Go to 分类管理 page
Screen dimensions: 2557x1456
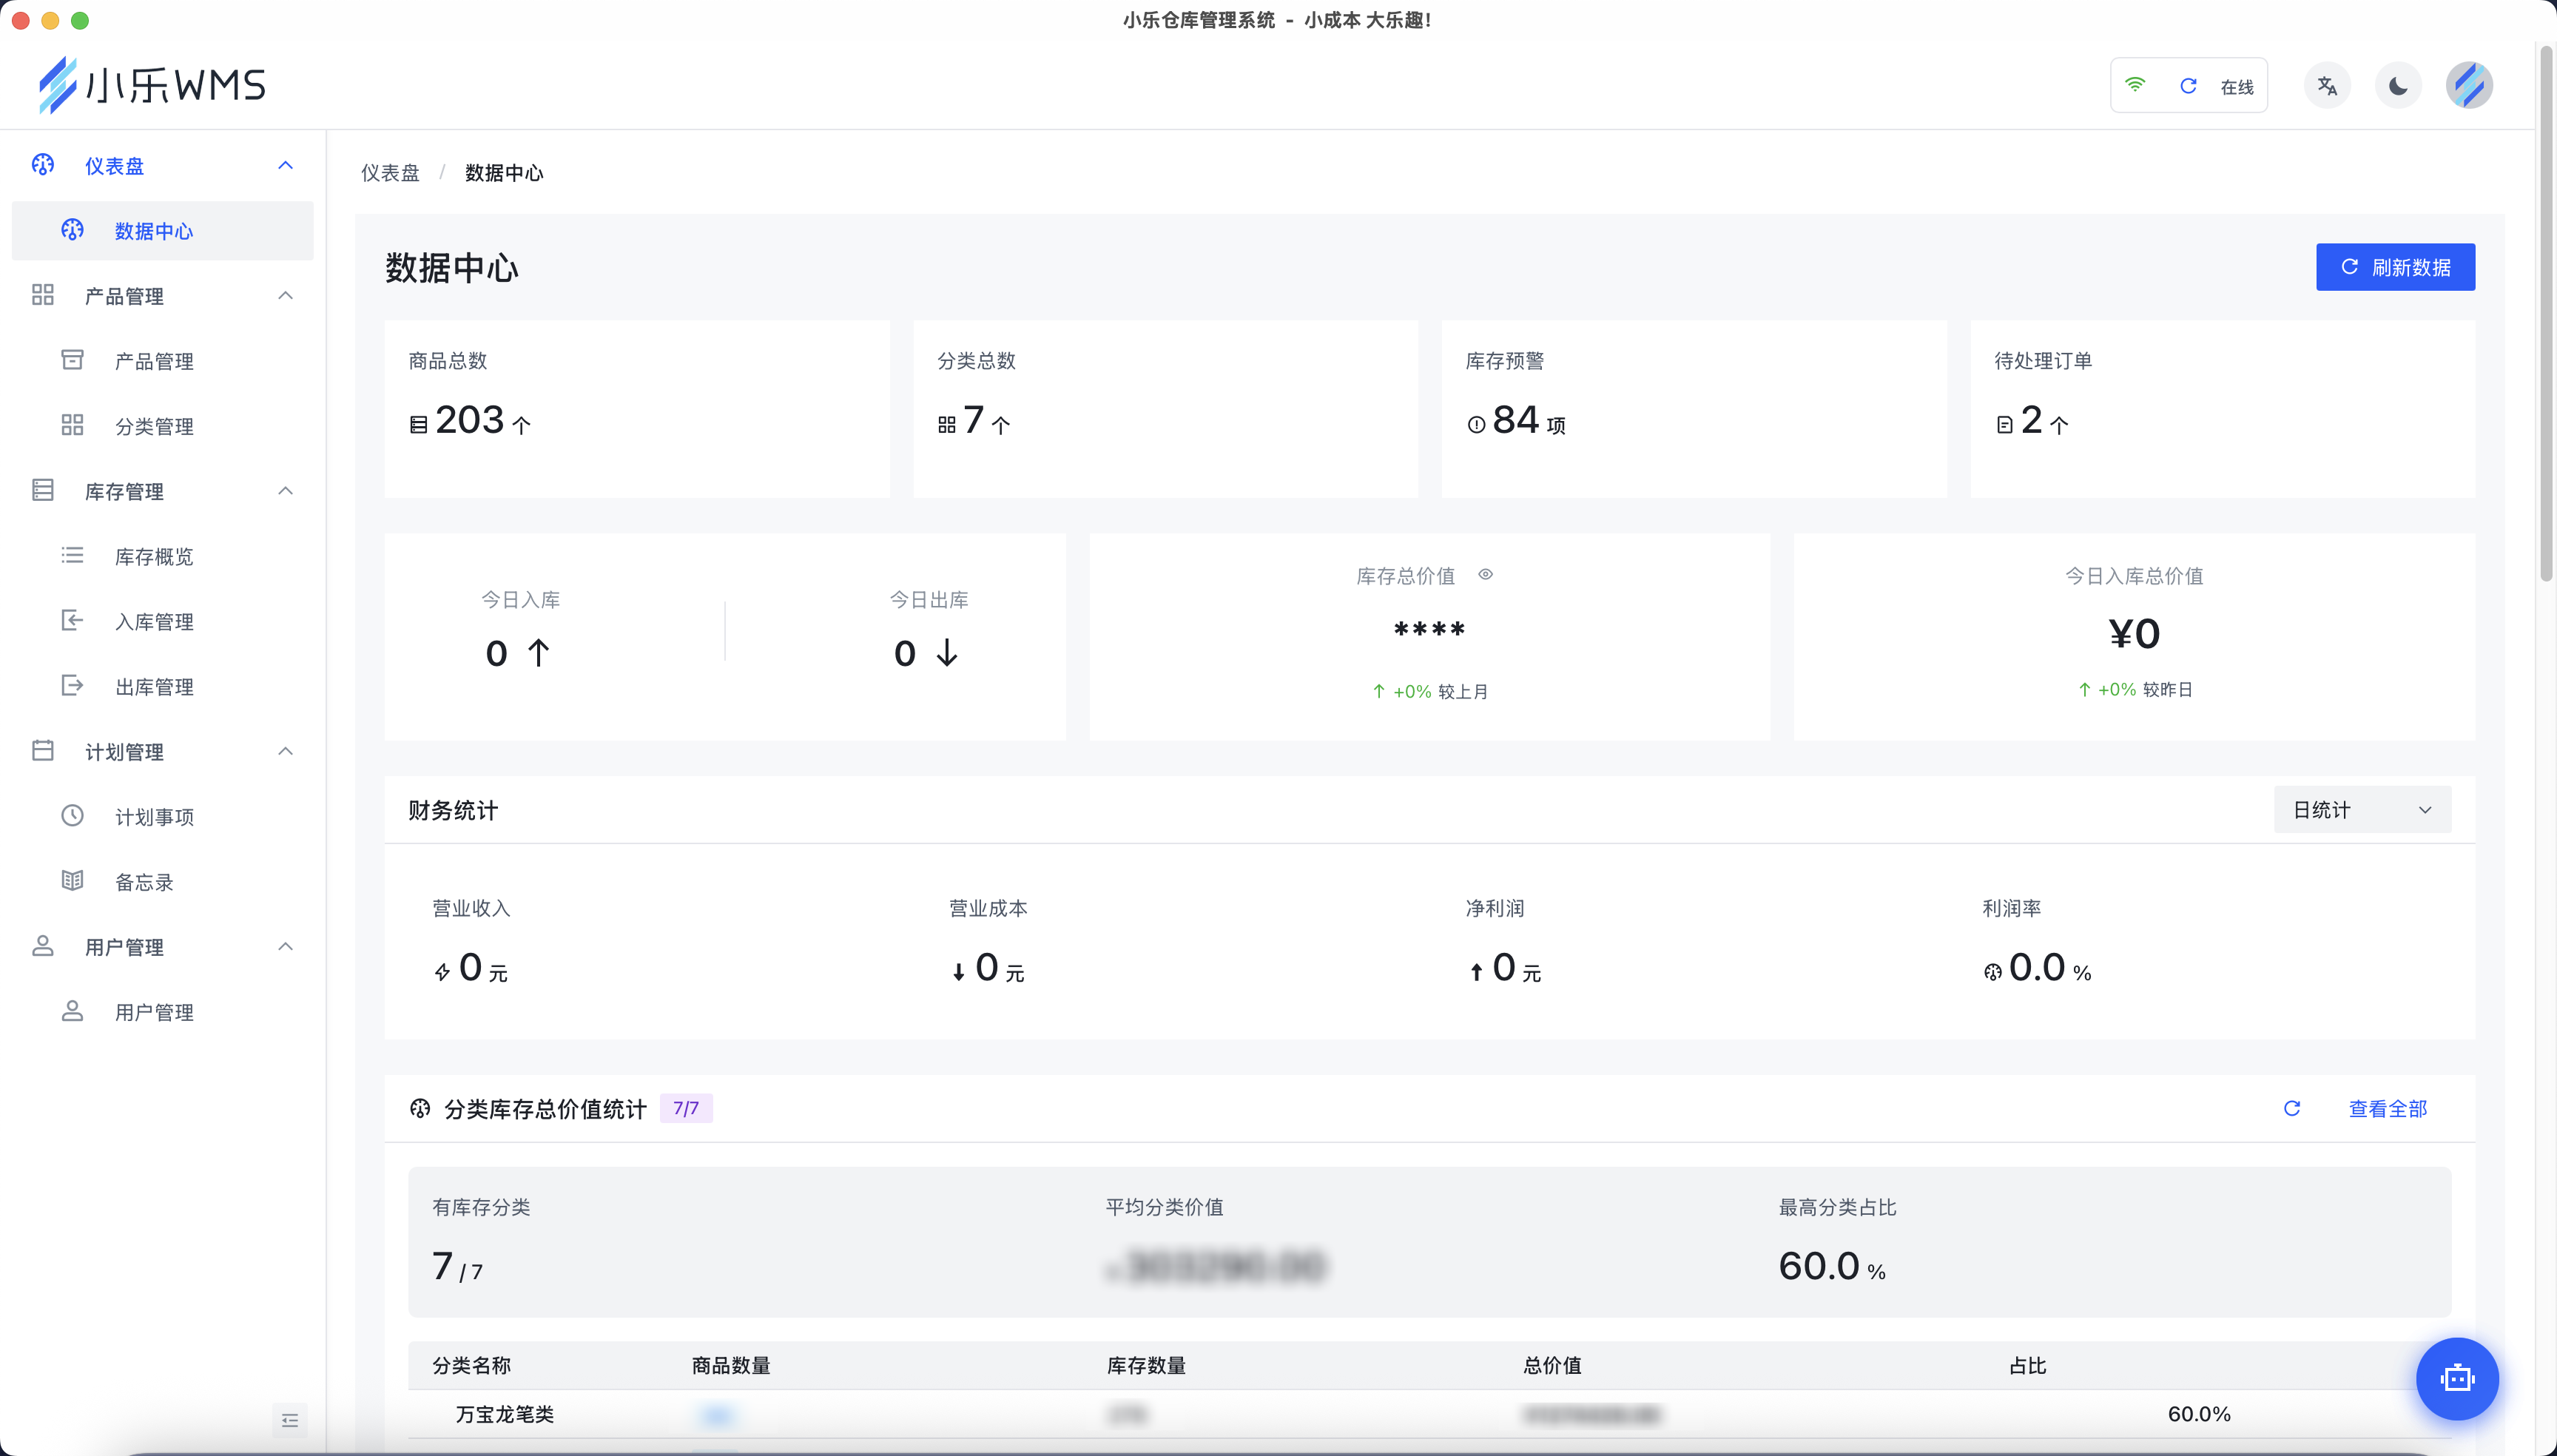[154, 427]
